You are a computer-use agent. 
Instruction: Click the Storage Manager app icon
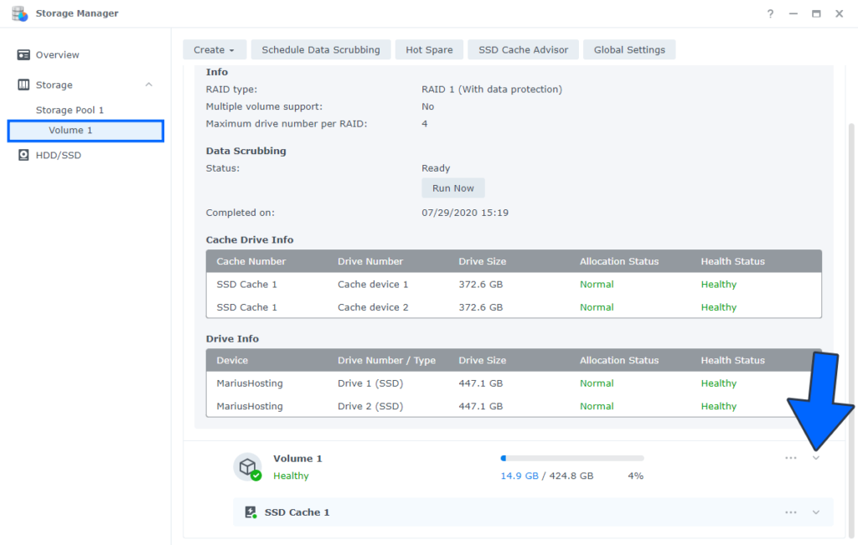[x=19, y=13]
